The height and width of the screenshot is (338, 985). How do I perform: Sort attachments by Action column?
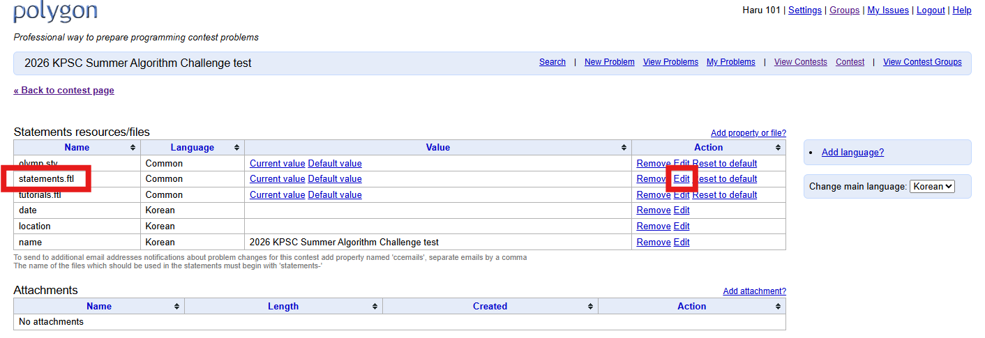tap(692, 307)
